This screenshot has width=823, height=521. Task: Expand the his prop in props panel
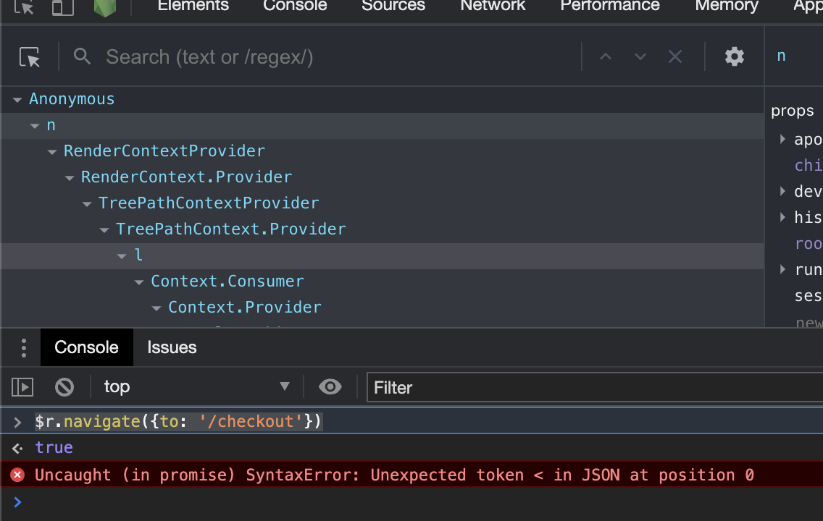782,217
